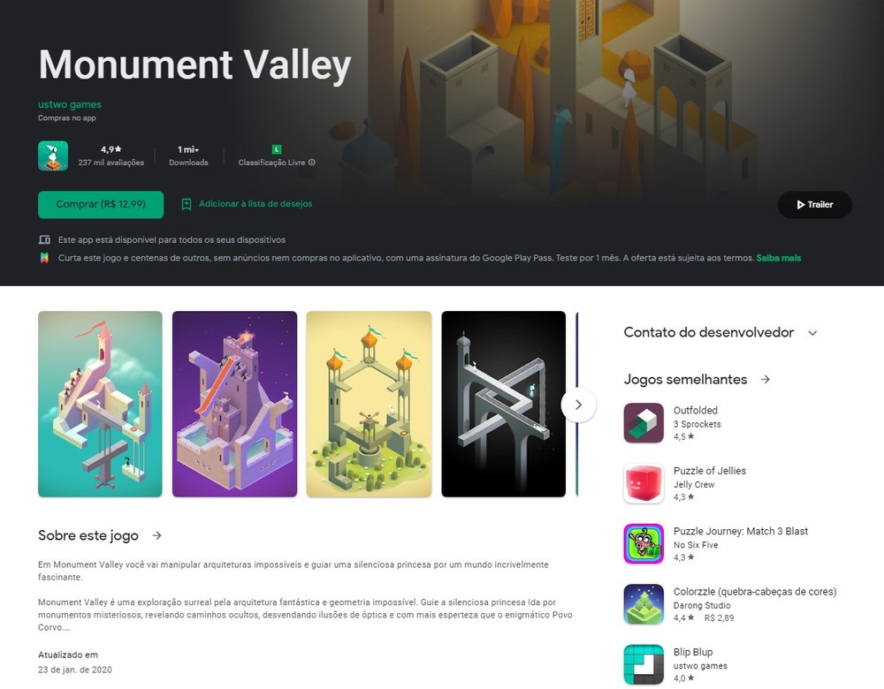The height and width of the screenshot is (689, 884).
Task: Open the Colorzzle game icon
Action: click(x=644, y=604)
